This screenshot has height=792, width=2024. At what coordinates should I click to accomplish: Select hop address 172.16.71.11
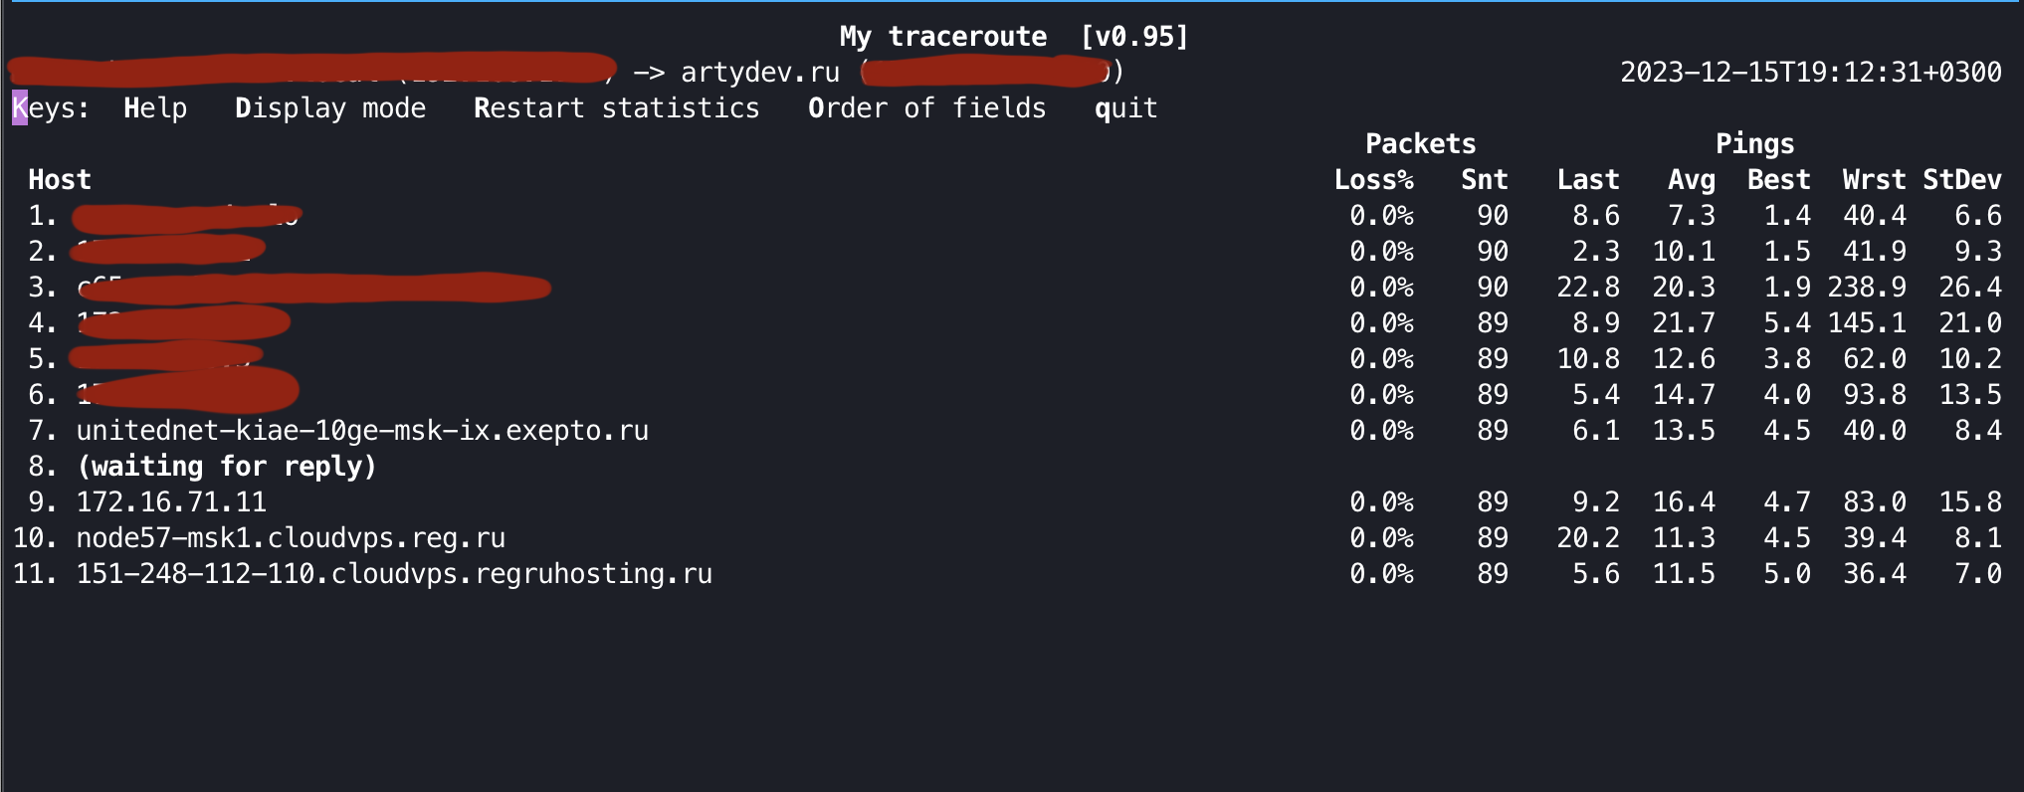[171, 501]
